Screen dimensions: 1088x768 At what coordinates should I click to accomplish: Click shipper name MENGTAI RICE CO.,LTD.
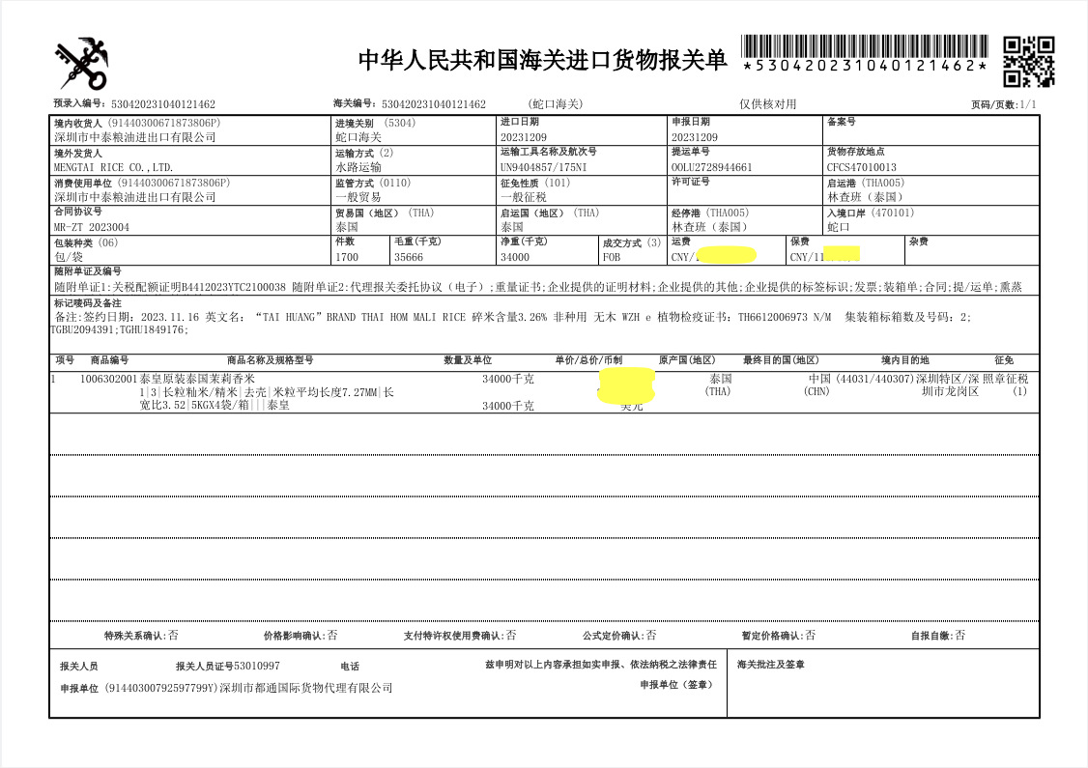click(x=114, y=167)
